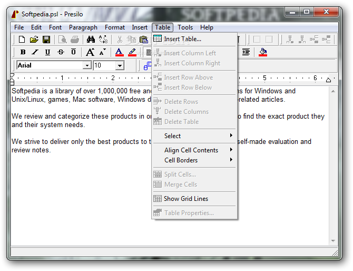Click the Presilo application title icon

click(15, 14)
